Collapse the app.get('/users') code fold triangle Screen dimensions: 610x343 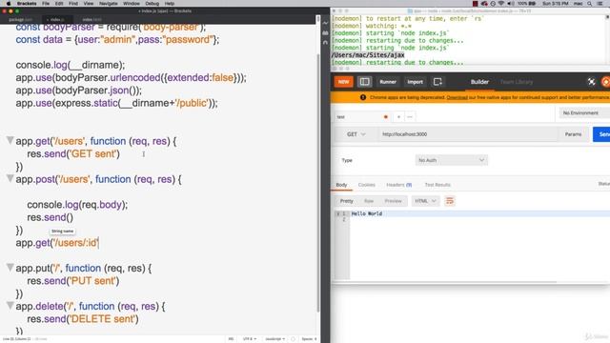[10, 140]
